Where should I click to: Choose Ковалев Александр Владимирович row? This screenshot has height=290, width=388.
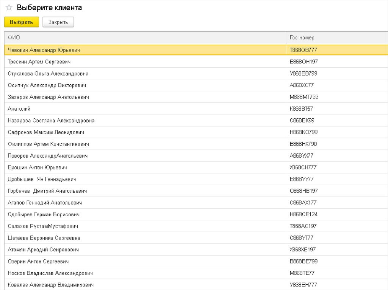50,285
